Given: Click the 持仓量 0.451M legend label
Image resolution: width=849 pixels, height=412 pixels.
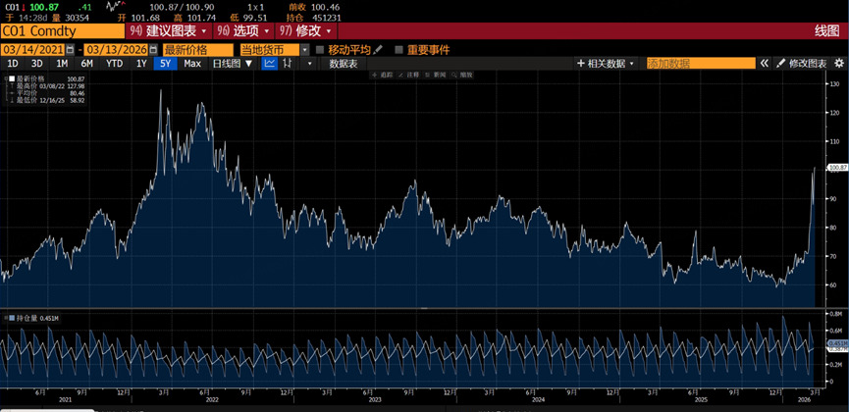Looking at the screenshot, I should [37, 319].
